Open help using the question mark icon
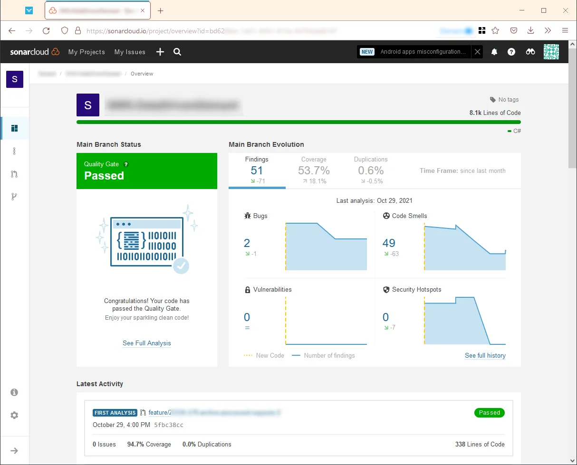The height and width of the screenshot is (465, 577). tap(511, 52)
